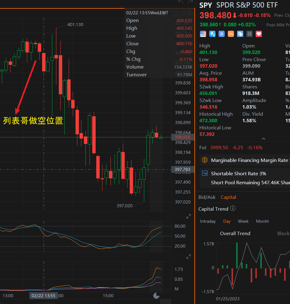Click Short Pool Remaining 547.46K text
Viewport: 290px width, 304px height.
point(250,183)
